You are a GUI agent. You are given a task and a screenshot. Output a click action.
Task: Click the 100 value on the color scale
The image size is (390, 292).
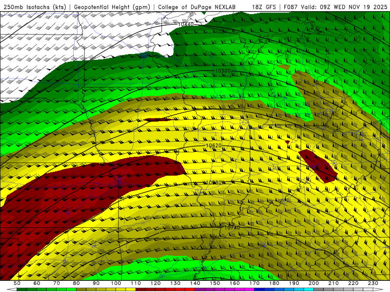(x=116, y=283)
